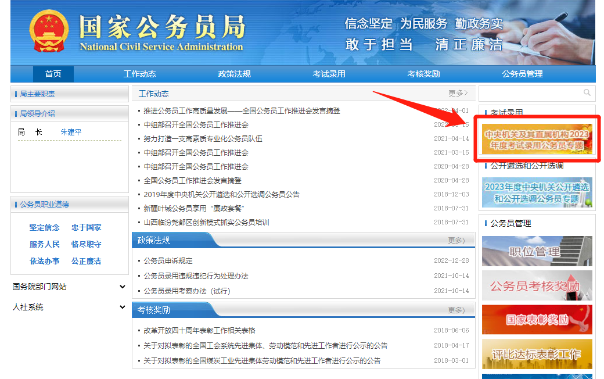Click the 依法办事 ethics link
This screenshot has height=379, width=604.
(44, 262)
